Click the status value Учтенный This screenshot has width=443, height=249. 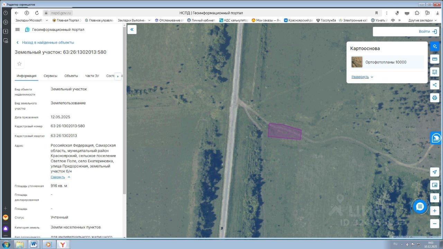click(60, 217)
